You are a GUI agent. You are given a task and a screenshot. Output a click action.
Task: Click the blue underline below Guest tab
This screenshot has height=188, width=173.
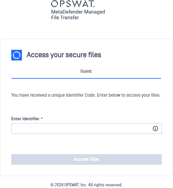tap(86, 78)
